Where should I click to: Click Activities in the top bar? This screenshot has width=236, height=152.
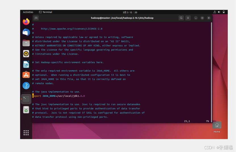[x=28, y=12]
